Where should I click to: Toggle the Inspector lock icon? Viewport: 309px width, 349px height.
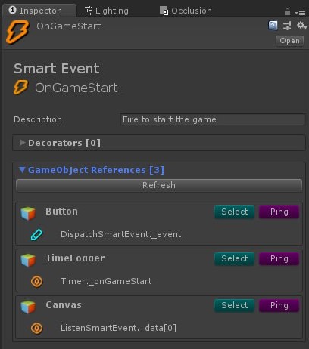click(287, 12)
